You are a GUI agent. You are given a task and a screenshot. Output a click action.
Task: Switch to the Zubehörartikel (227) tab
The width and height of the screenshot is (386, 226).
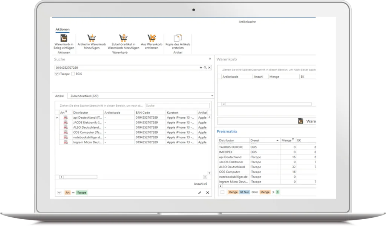point(84,96)
